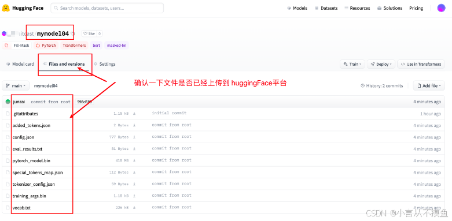The width and height of the screenshot is (452, 221).
Task: Open the Models navigation link
Action: (297, 8)
